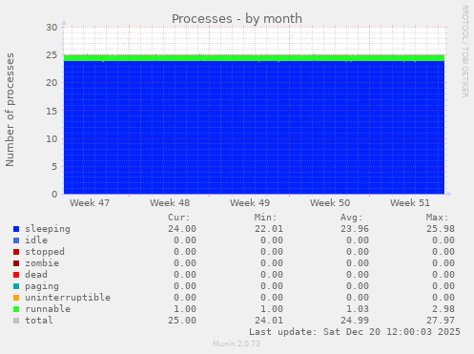Click the blue sleeping area of graph
The height and width of the screenshot is (354, 474).
[x=254, y=127]
